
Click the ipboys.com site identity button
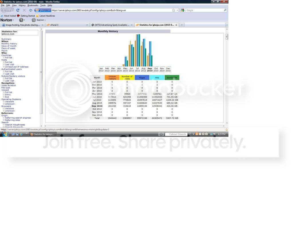(43, 10)
